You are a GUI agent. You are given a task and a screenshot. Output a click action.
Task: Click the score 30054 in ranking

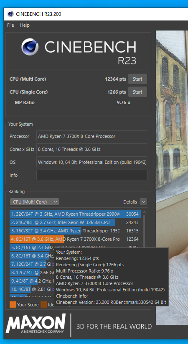coord(132,214)
